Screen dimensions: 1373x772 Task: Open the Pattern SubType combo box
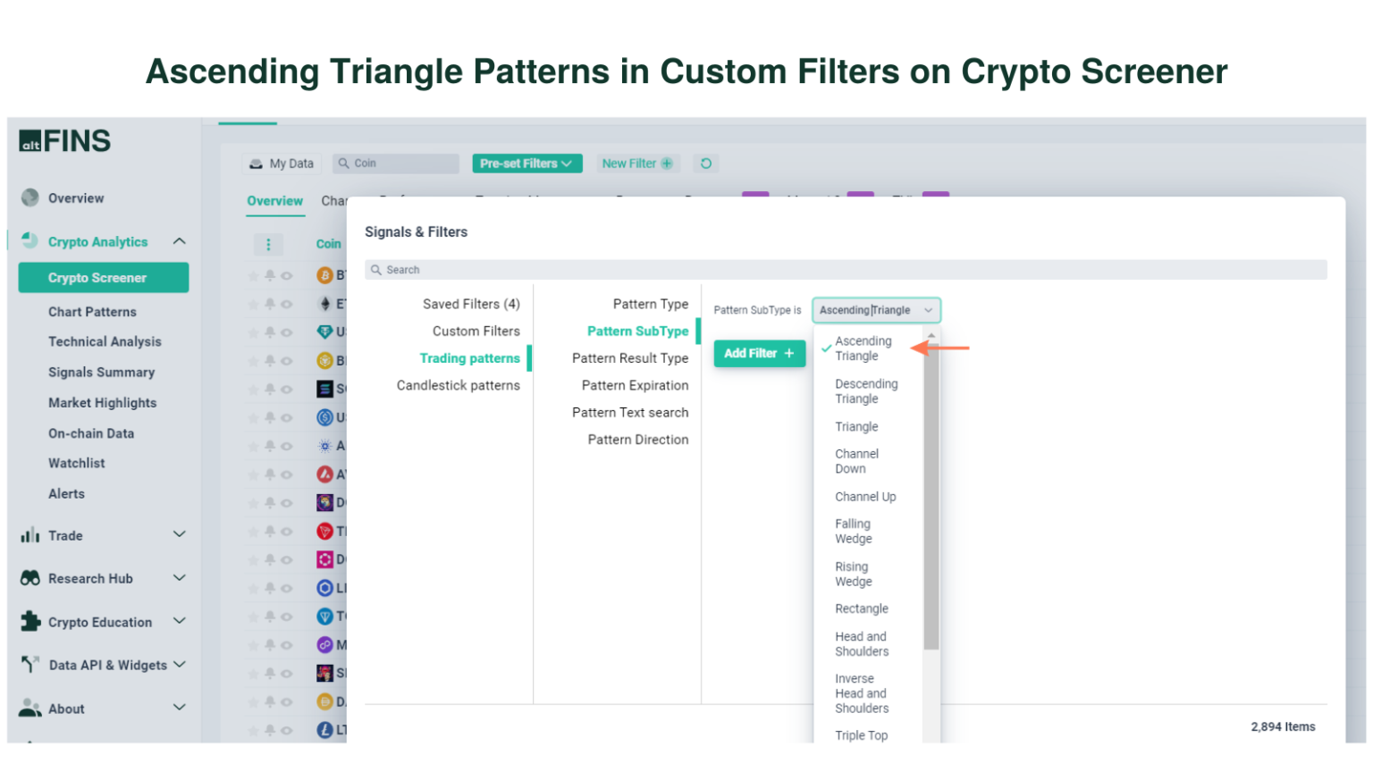[x=875, y=310]
